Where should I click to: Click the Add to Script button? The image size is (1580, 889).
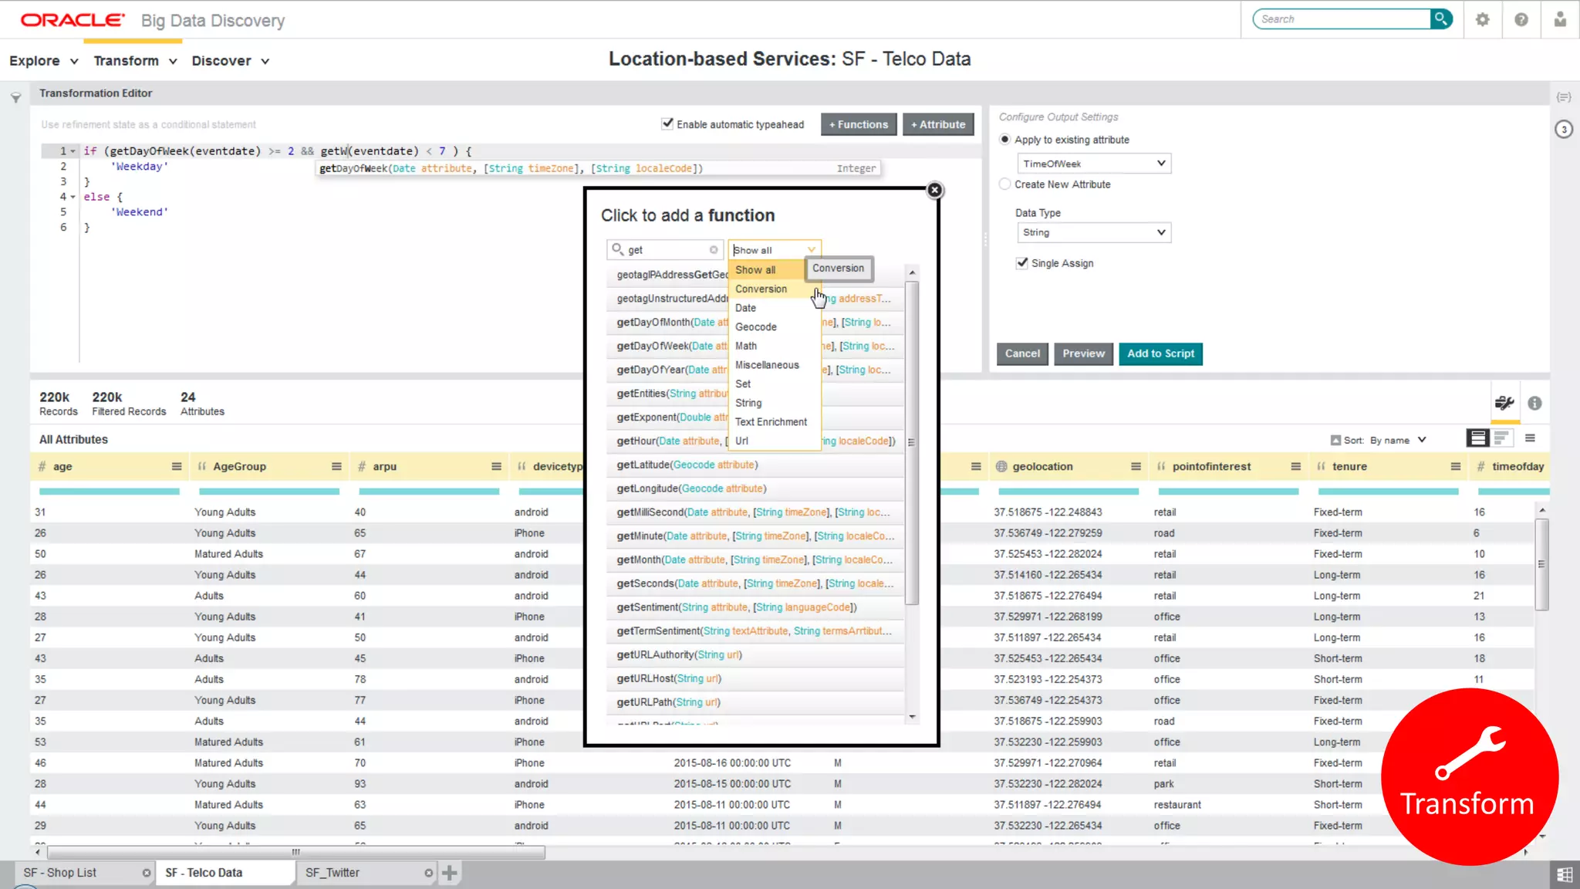1160,353
